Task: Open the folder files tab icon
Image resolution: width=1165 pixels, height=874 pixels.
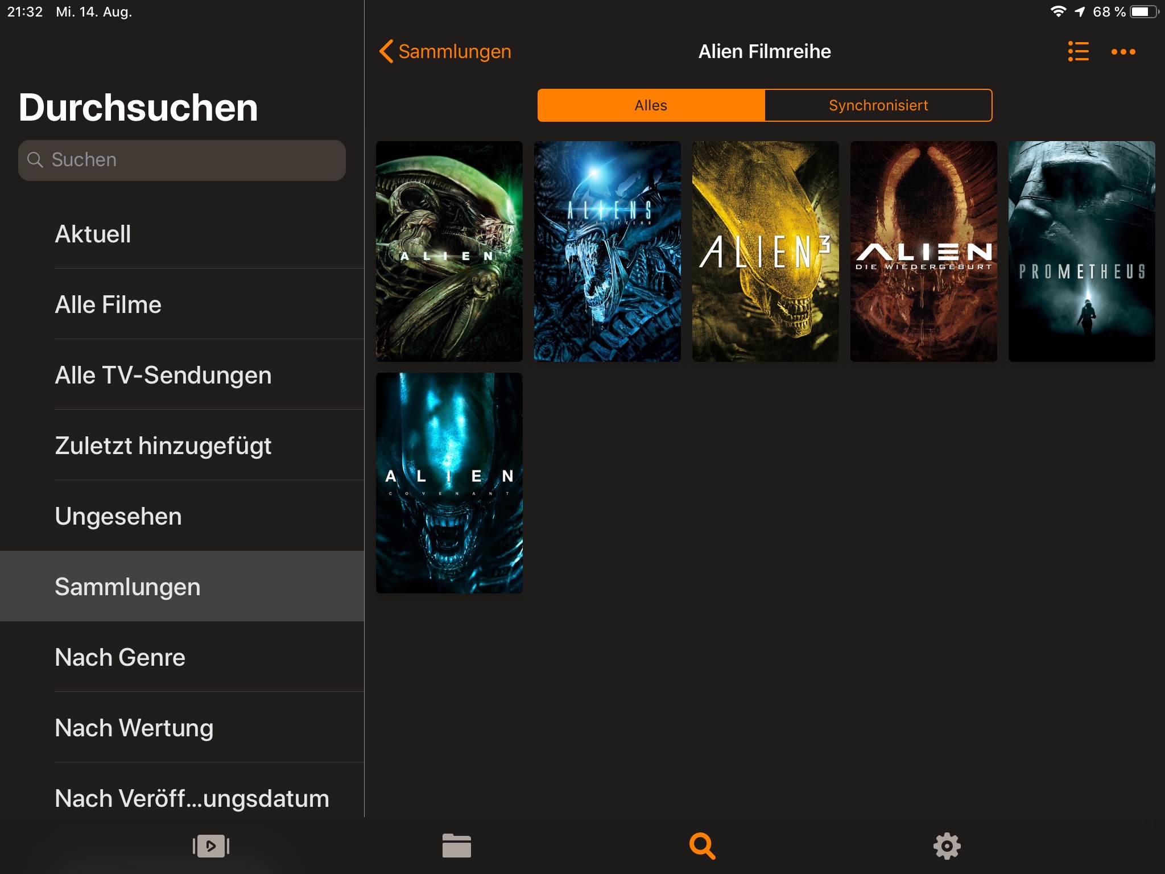Action: click(x=456, y=846)
